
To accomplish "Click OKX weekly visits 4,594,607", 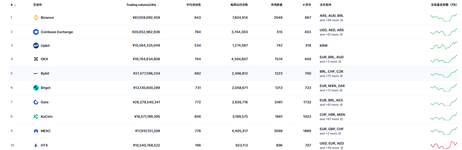I will (x=240, y=59).
